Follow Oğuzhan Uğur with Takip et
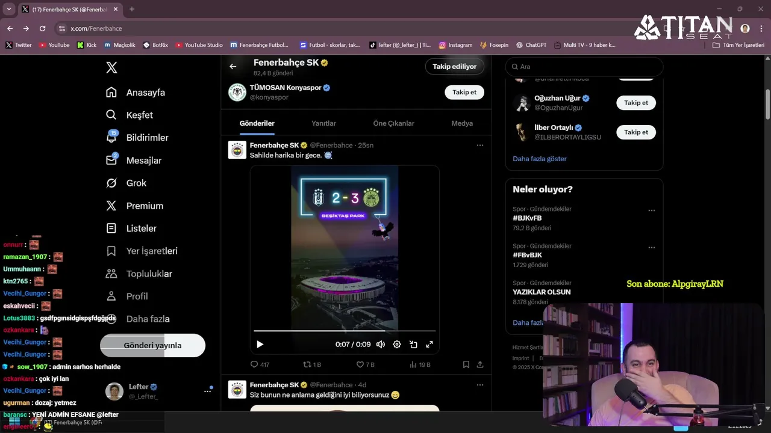This screenshot has width=771, height=433. (636, 103)
